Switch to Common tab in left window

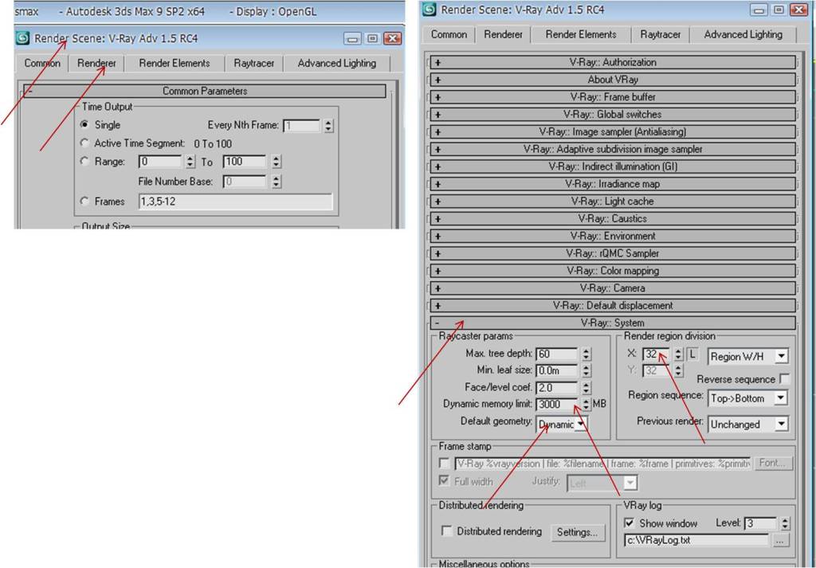point(42,63)
